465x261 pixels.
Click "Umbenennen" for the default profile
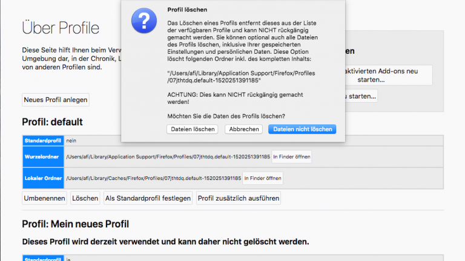point(44,198)
